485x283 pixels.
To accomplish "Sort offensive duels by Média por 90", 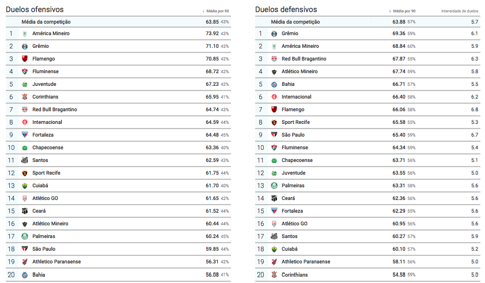I will pos(215,11).
